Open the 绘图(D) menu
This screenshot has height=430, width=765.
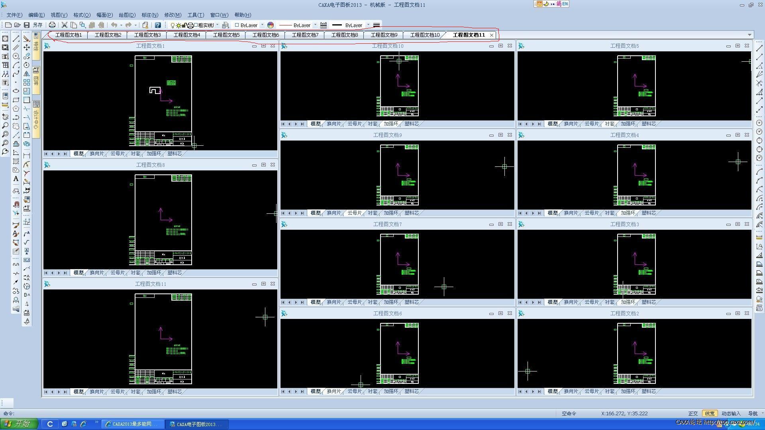click(x=127, y=15)
